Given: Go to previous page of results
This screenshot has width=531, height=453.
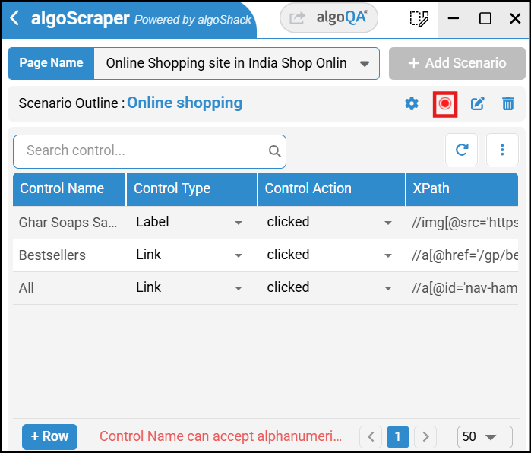Looking at the screenshot, I should (x=371, y=436).
